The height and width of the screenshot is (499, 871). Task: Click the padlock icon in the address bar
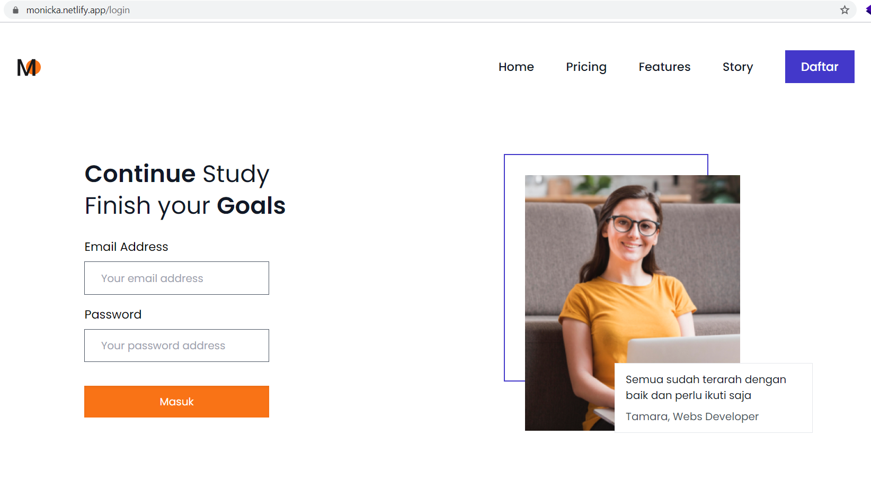click(x=16, y=10)
